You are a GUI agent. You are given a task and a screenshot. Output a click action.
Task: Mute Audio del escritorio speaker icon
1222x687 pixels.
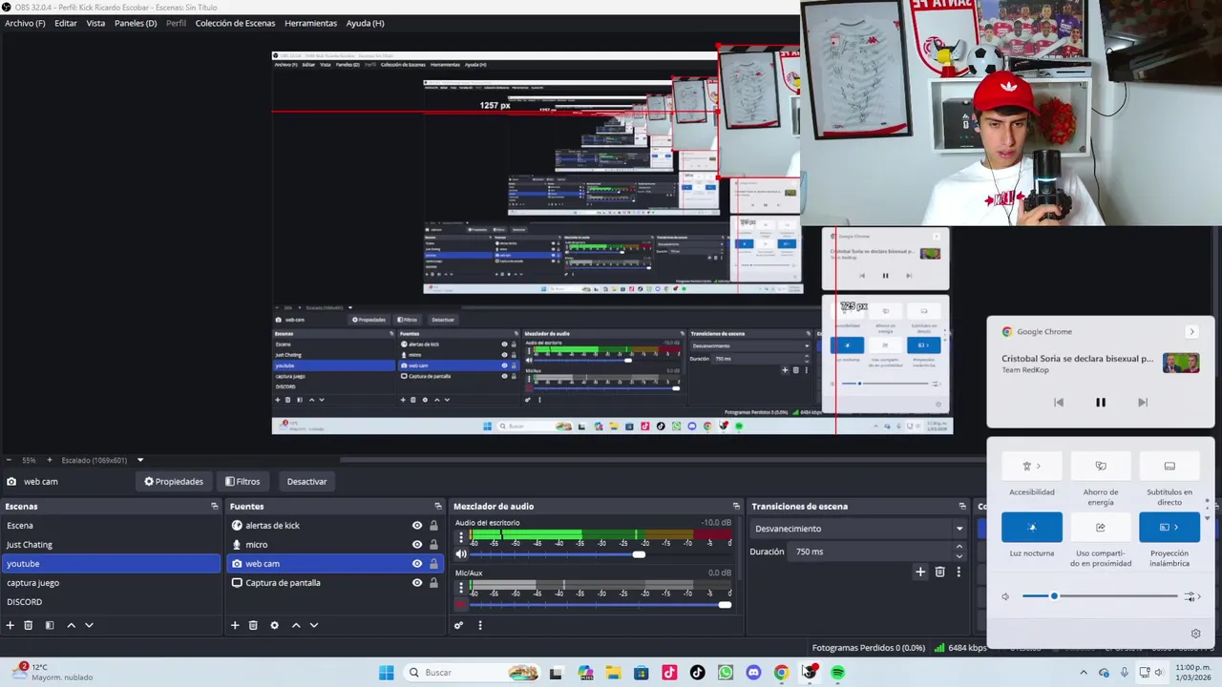(461, 554)
